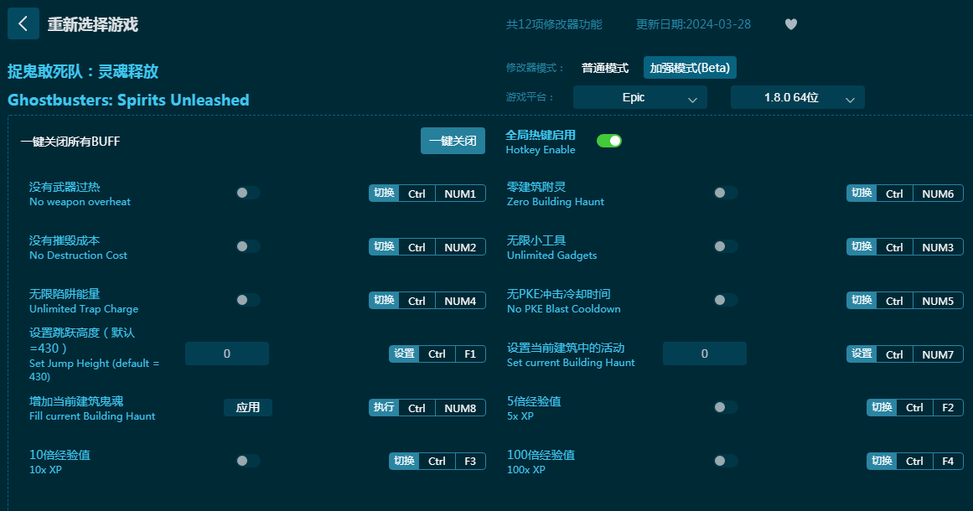Viewport: 973px width, 511px height.
Task: Click 切换 for No PKE Blast Cooldown
Action: coord(862,301)
